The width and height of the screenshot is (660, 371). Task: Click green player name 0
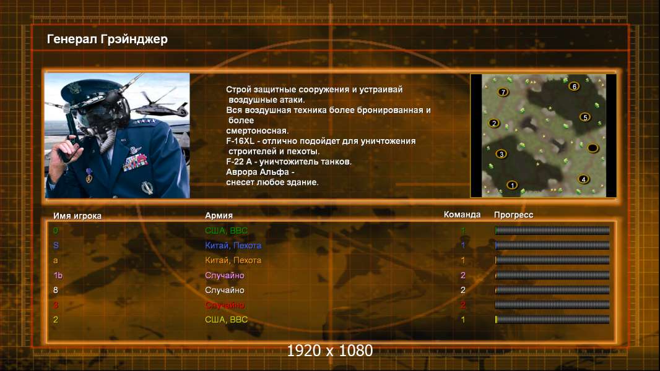(x=56, y=230)
